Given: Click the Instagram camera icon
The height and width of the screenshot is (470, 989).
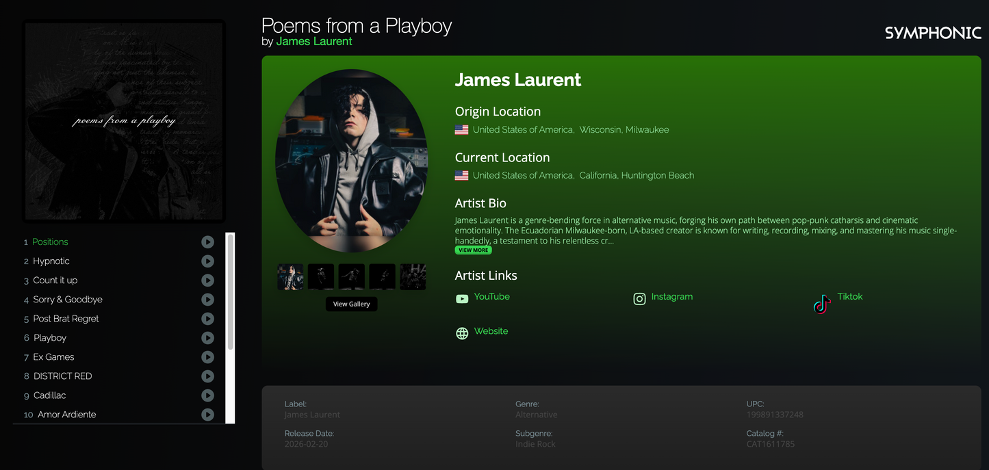Looking at the screenshot, I should coord(639,298).
